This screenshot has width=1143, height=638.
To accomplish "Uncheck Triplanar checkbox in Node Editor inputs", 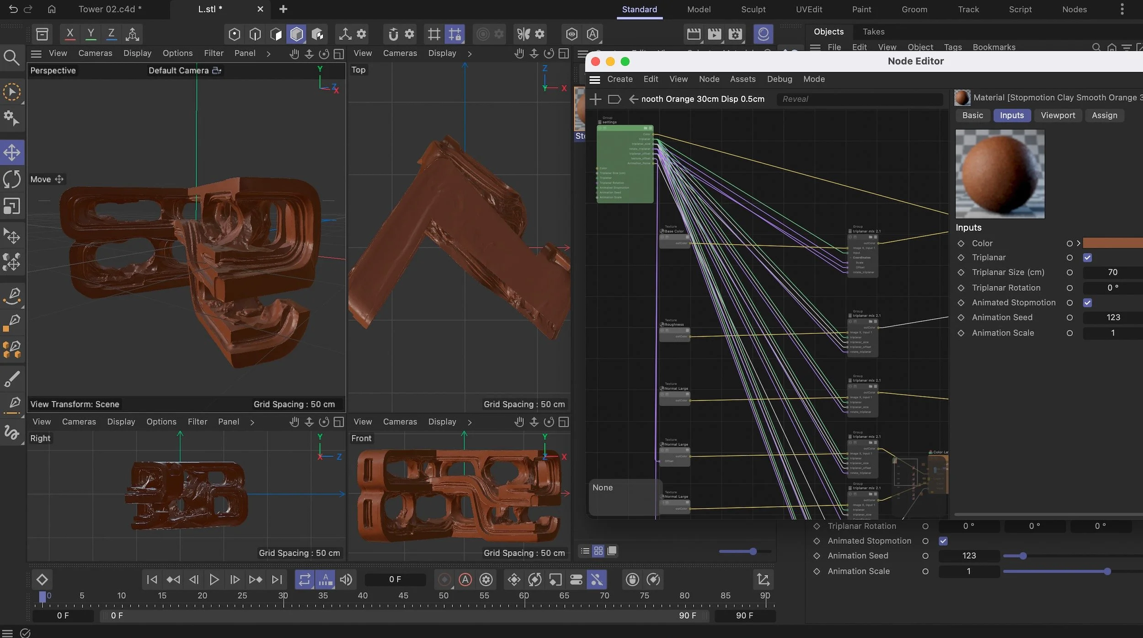I will 1088,258.
